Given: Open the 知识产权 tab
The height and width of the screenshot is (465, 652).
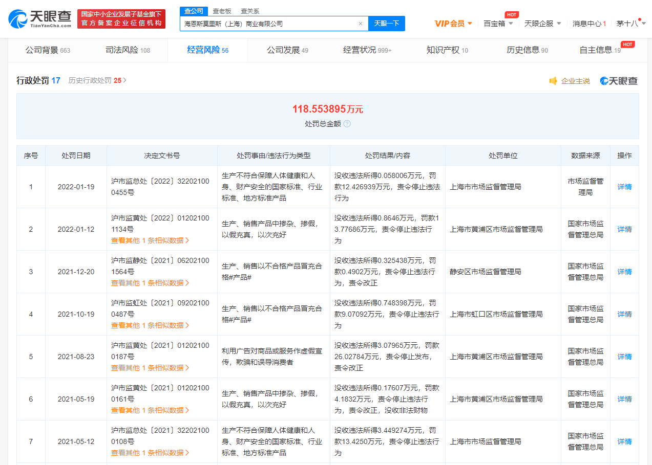Looking at the screenshot, I should tap(447, 50).
